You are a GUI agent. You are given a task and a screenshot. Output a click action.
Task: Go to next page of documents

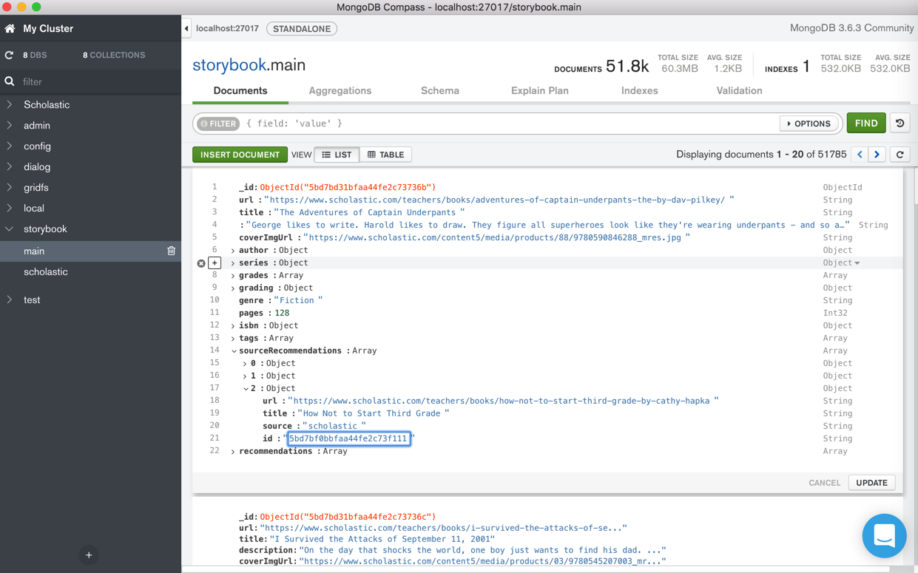pos(877,155)
